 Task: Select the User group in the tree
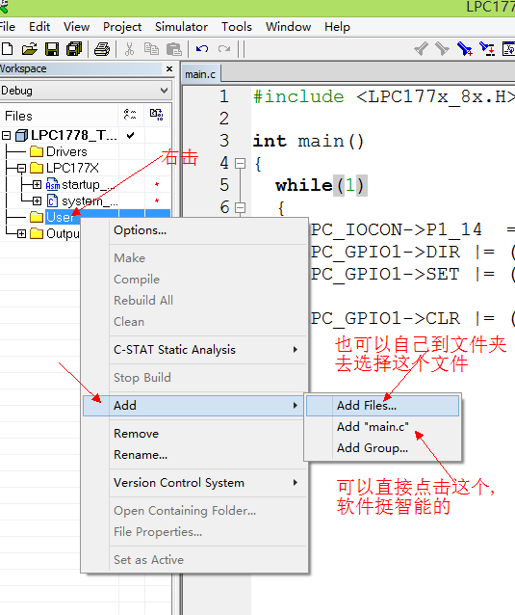click(x=60, y=217)
